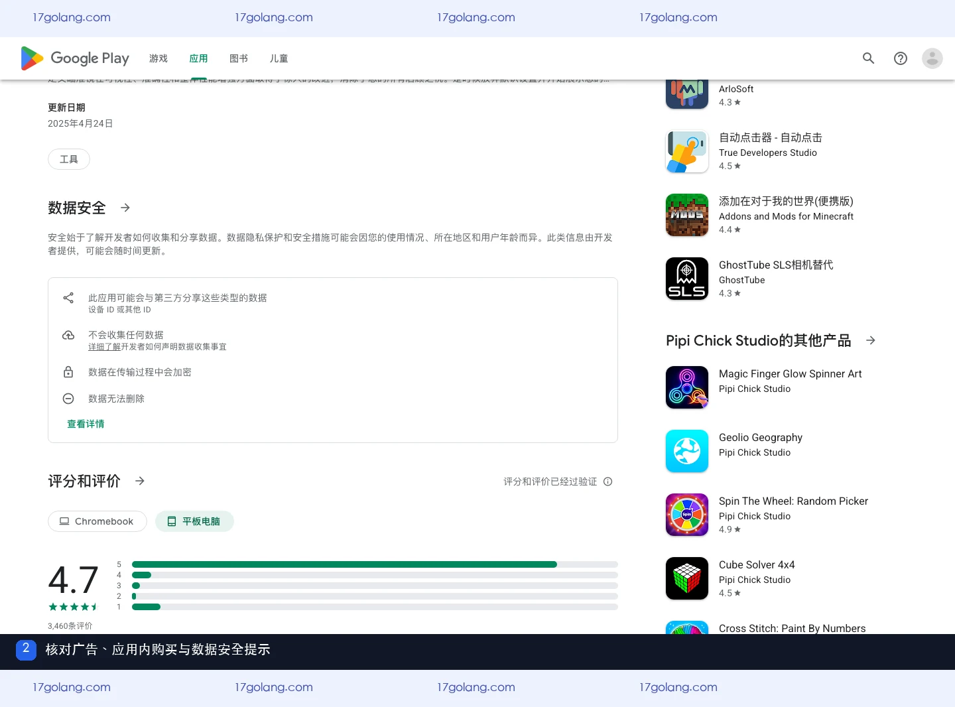Click the 4.7 rating score
Screen dimensions: 955x707
click(x=73, y=580)
